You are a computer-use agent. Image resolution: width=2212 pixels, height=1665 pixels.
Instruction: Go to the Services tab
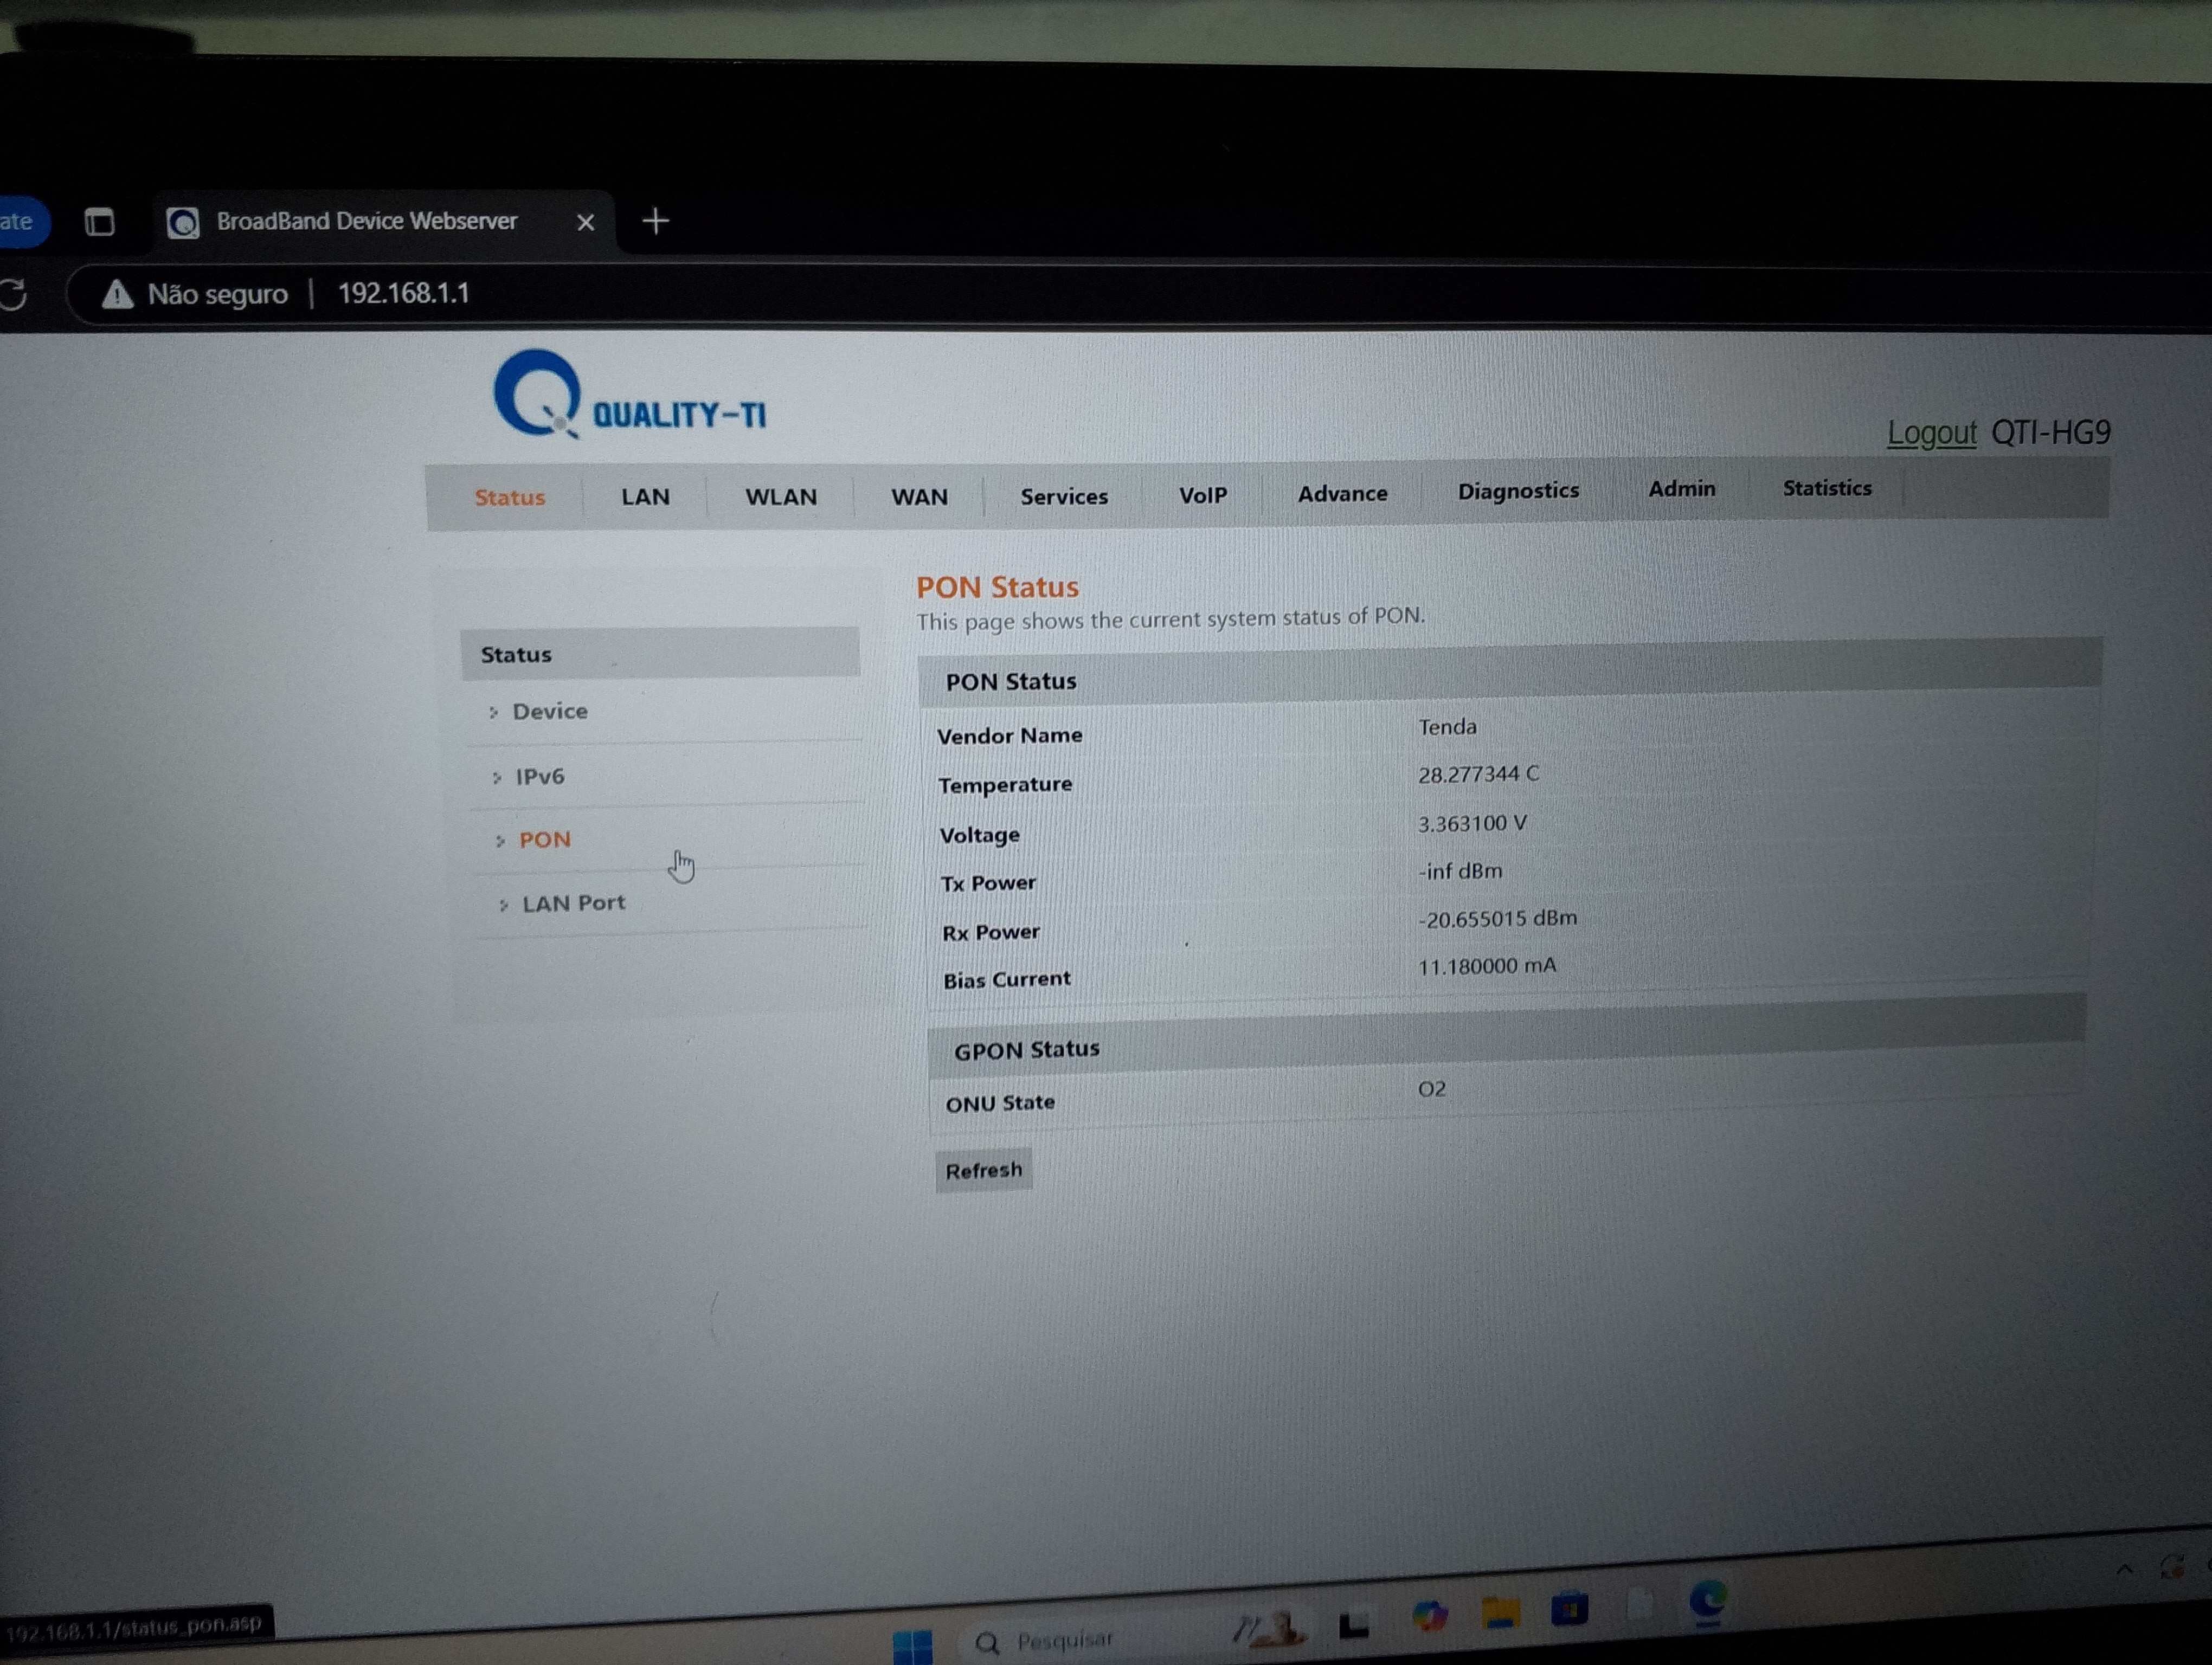tap(1063, 496)
